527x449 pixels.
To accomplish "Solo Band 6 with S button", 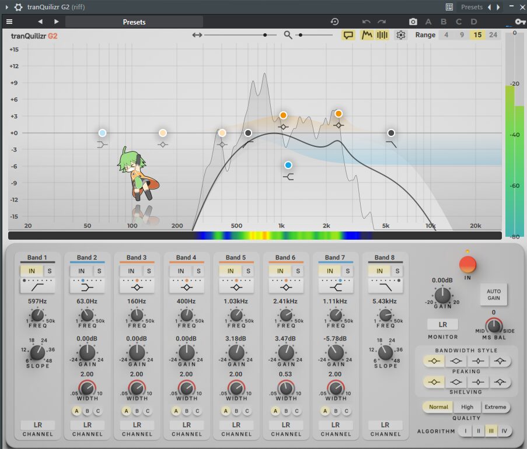I will coord(298,271).
